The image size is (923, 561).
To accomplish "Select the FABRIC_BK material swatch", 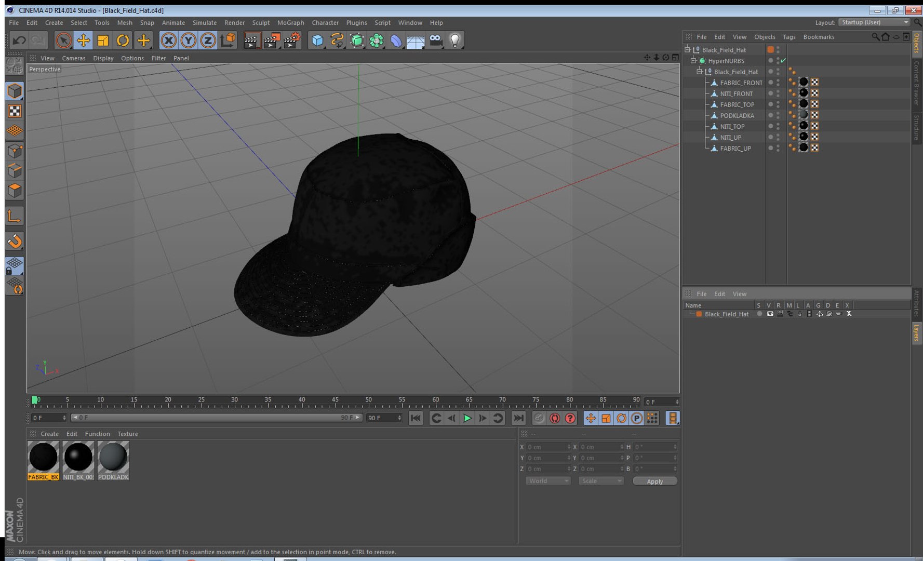I will point(43,461).
